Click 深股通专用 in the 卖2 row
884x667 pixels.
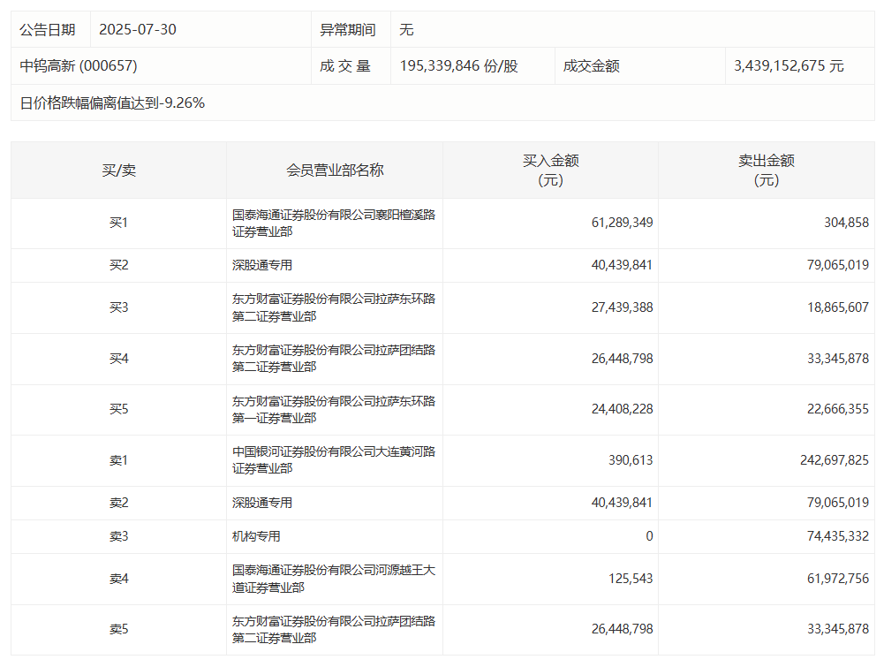(x=262, y=503)
